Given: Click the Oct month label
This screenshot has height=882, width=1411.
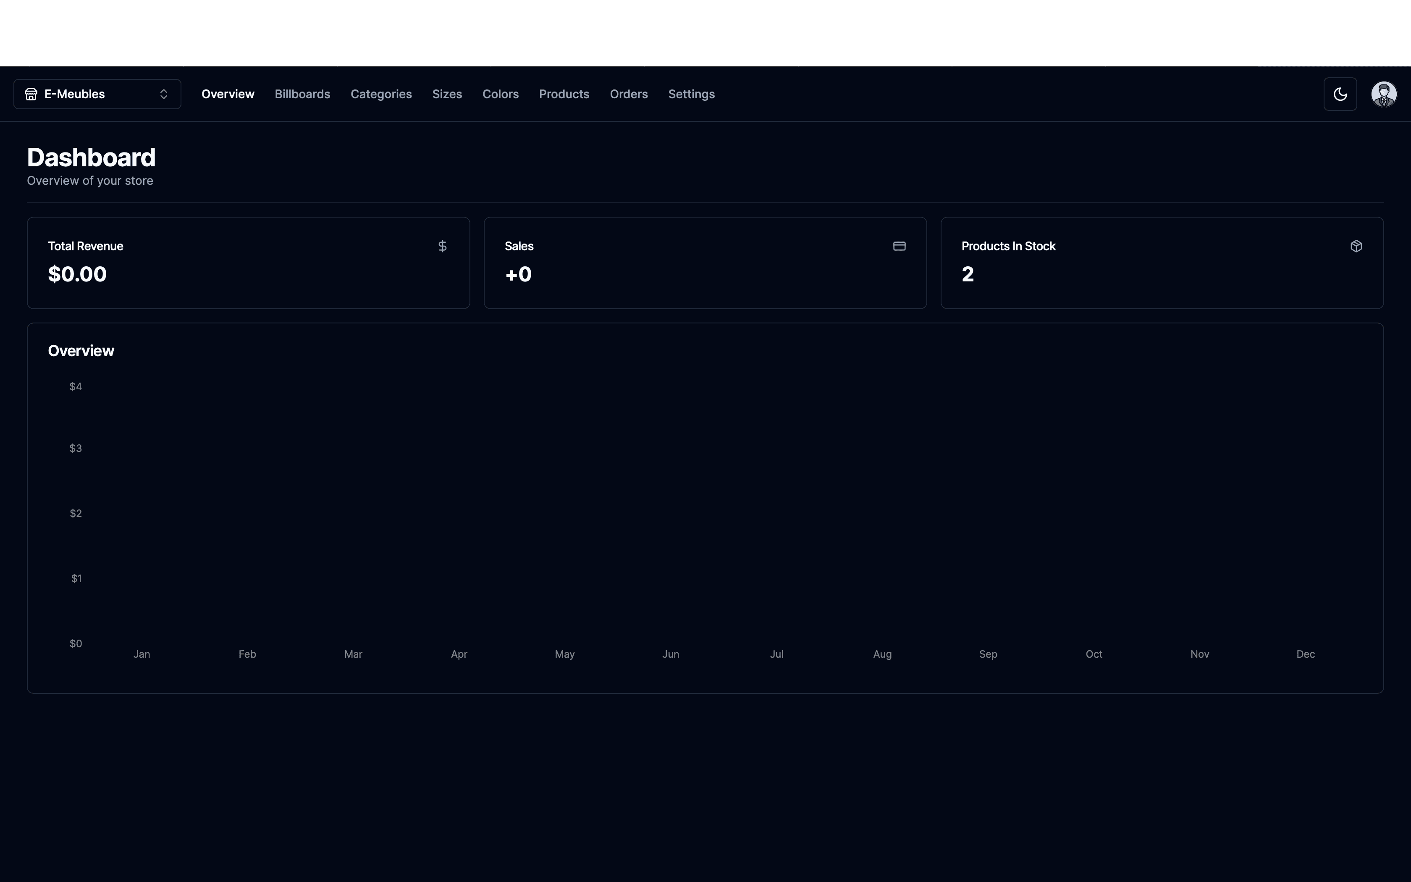Looking at the screenshot, I should tap(1094, 654).
